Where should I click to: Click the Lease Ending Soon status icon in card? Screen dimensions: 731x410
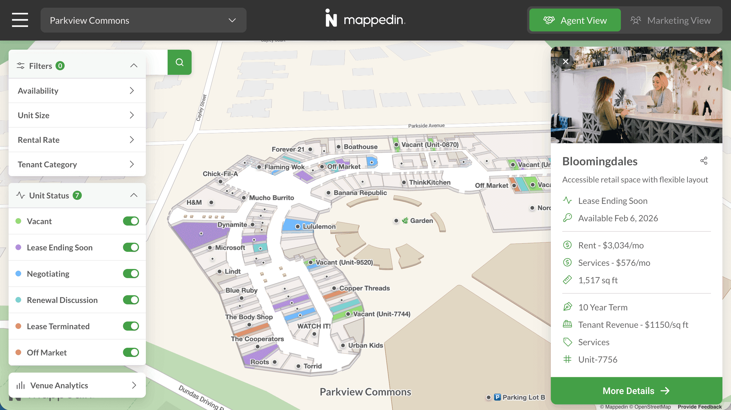coord(567,200)
